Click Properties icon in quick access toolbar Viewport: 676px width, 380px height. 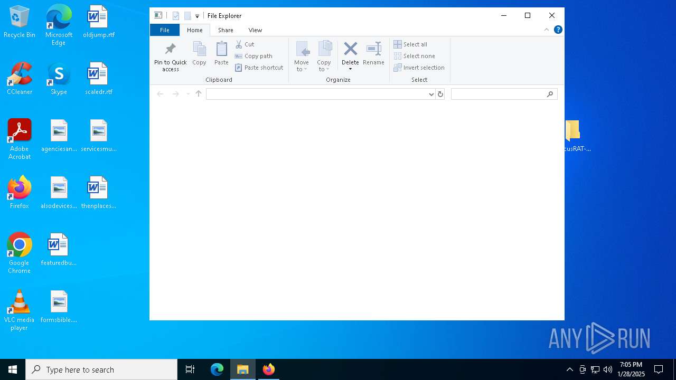(x=176, y=16)
